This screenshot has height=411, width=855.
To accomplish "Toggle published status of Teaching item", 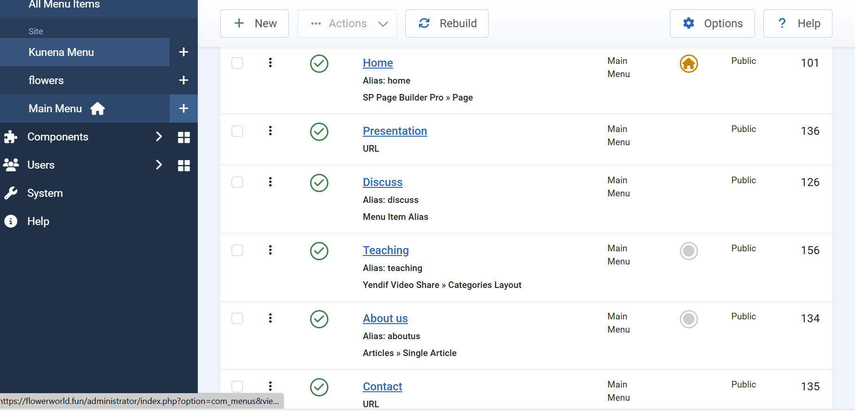I will click(319, 251).
